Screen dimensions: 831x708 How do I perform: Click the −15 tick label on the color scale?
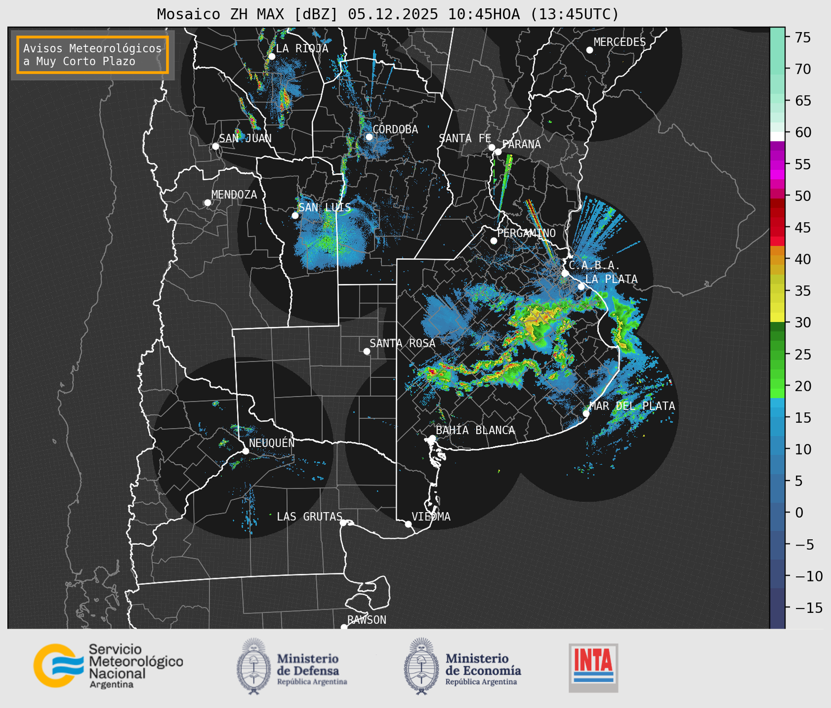point(808,608)
